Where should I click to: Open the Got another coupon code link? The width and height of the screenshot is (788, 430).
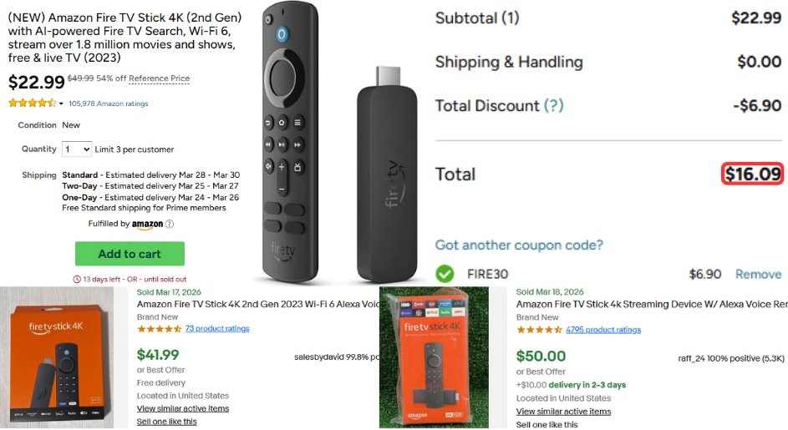click(519, 245)
